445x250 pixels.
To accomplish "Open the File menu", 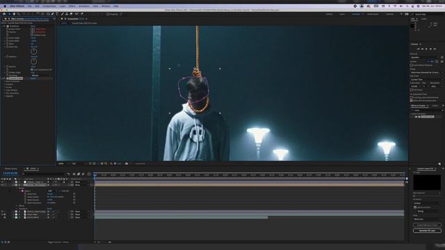I will 29,6.
